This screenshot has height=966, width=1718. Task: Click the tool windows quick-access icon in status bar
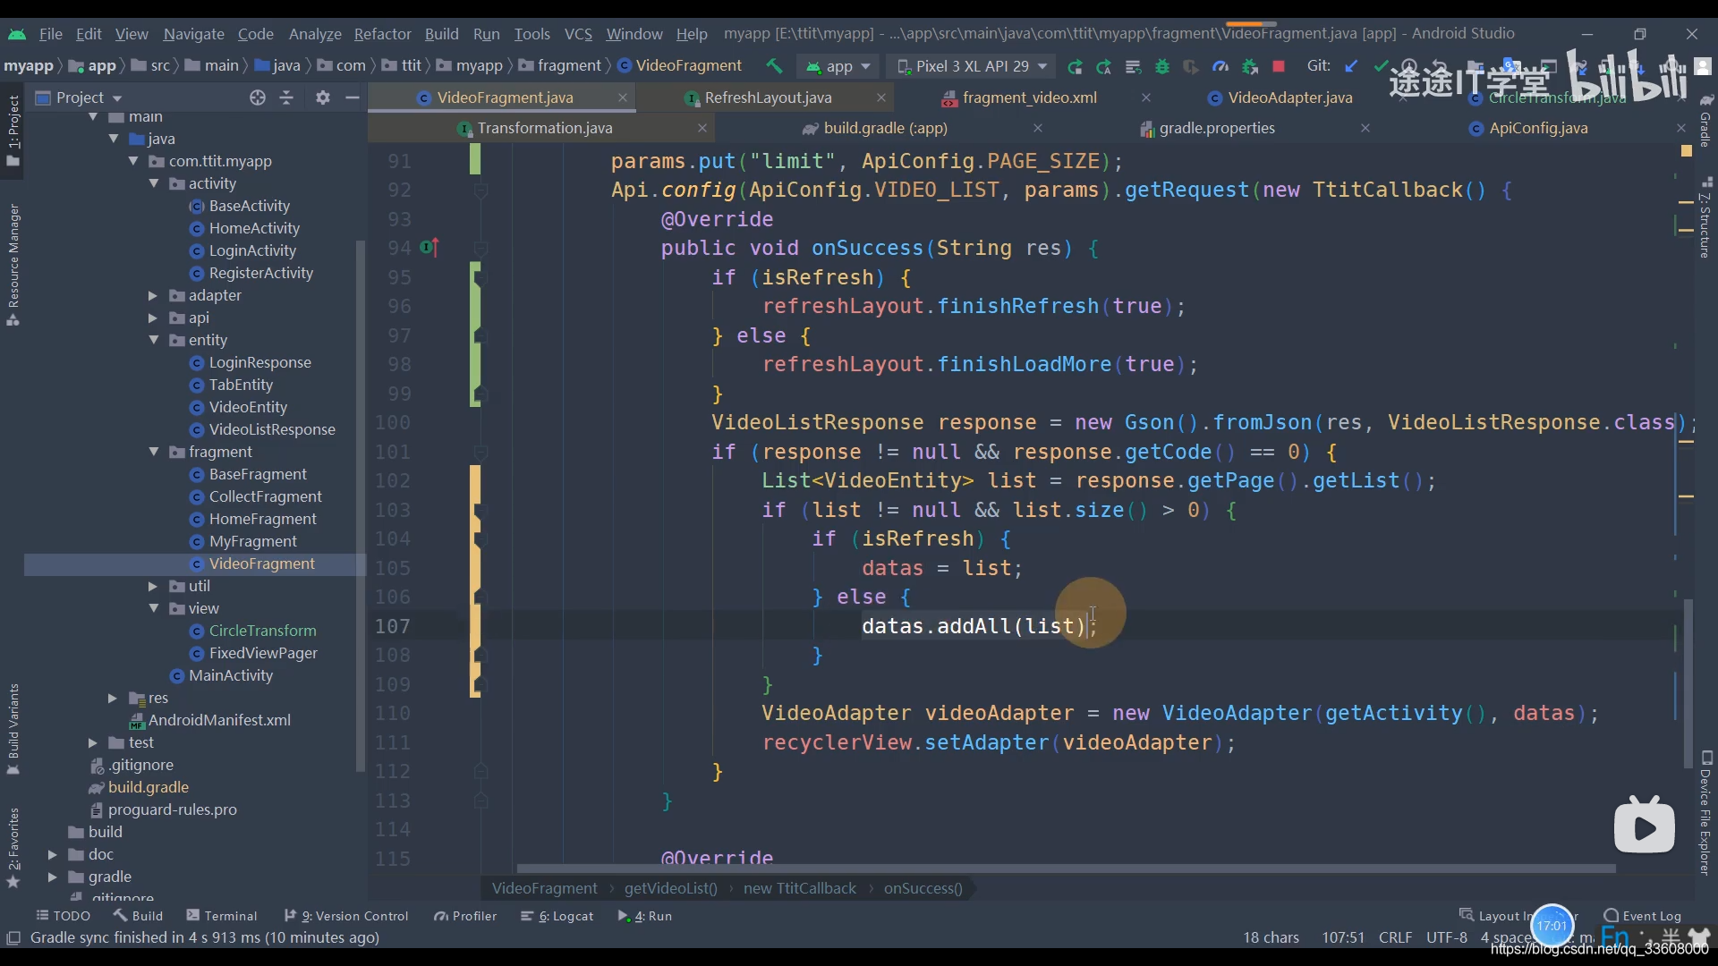pyautogui.click(x=13, y=937)
